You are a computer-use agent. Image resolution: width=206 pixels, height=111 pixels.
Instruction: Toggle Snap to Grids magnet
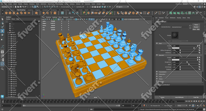coord(45,7)
